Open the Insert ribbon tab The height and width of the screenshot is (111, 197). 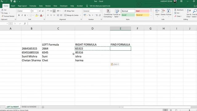(13, 6)
